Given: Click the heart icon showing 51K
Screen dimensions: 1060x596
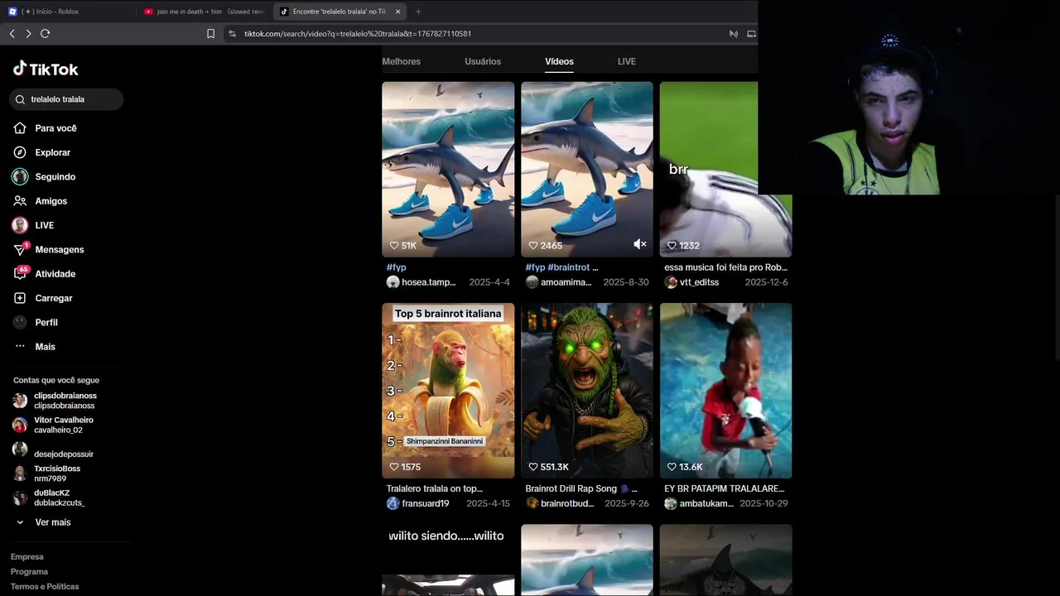Looking at the screenshot, I should [x=394, y=246].
